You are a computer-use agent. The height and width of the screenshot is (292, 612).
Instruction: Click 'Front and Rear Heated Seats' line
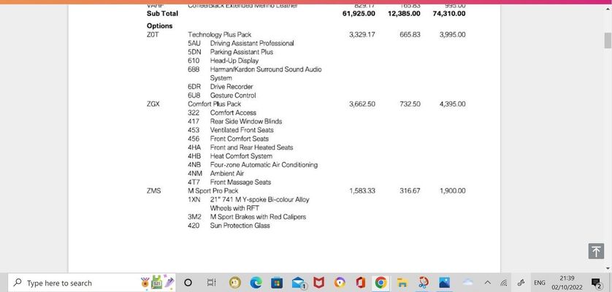(251, 147)
